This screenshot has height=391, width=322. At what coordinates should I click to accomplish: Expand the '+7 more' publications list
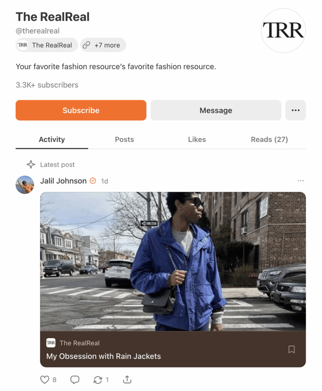(x=103, y=45)
